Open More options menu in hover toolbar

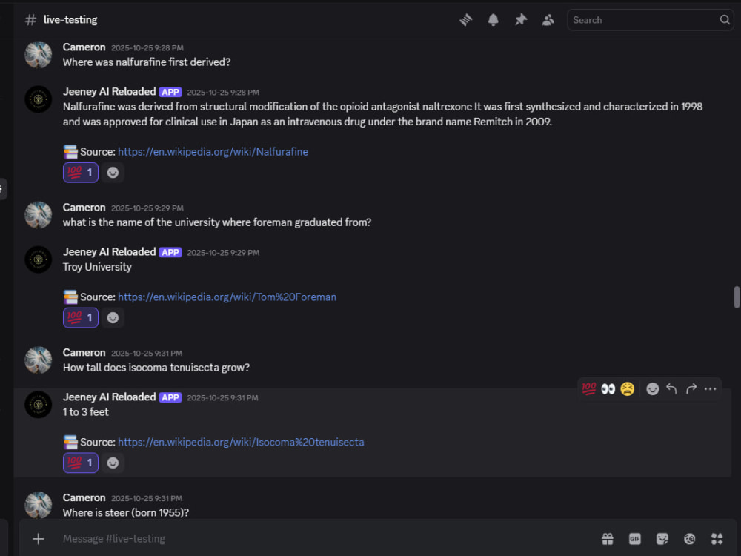point(711,389)
